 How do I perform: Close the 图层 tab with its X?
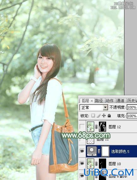92,101
